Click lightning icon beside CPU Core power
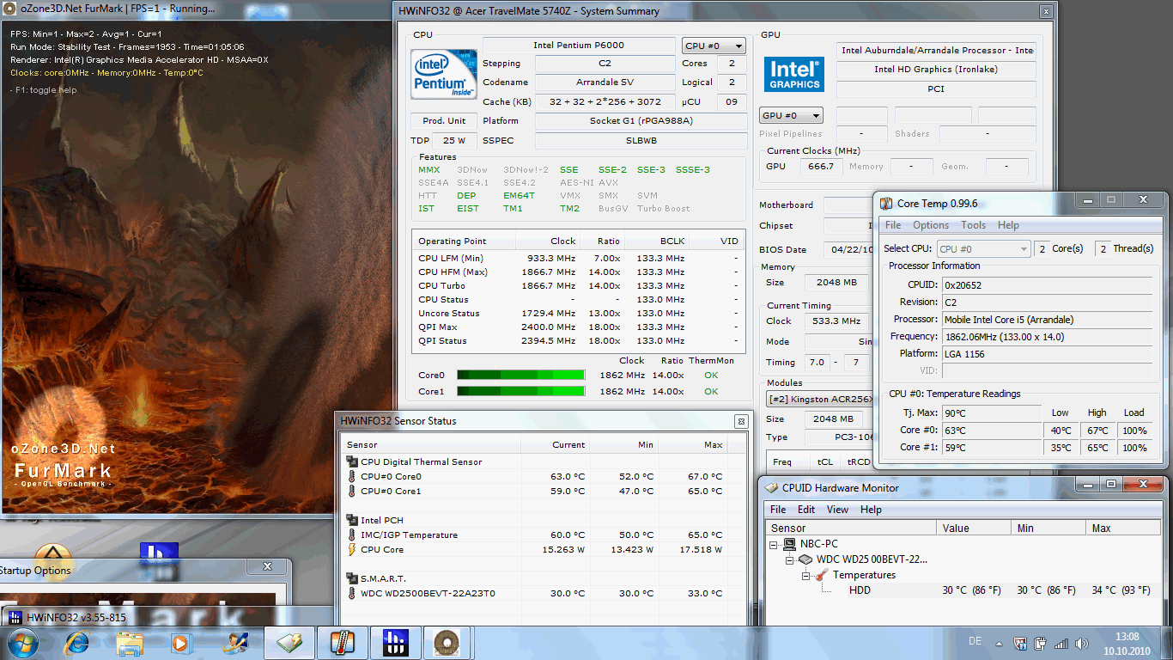The image size is (1173, 660). point(352,549)
